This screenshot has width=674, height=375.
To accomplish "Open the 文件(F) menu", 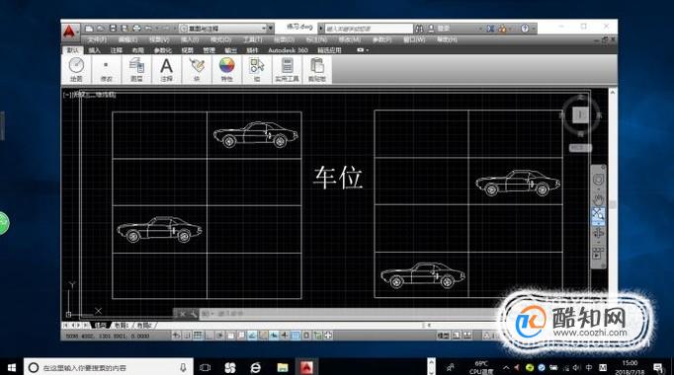I will point(97,39).
